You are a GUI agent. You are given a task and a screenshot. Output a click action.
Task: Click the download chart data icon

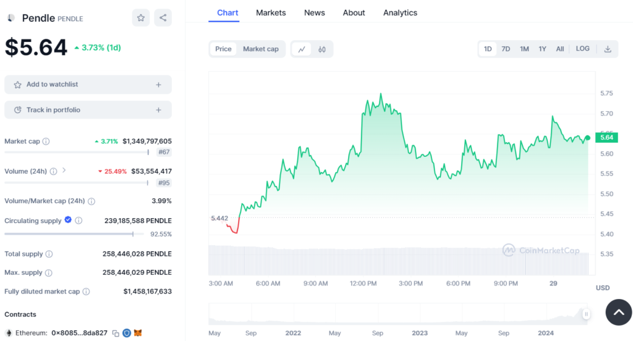coord(608,49)
